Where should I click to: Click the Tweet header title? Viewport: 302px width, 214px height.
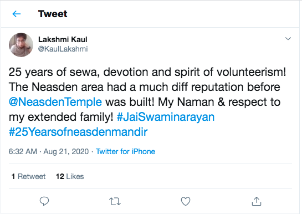53,14
